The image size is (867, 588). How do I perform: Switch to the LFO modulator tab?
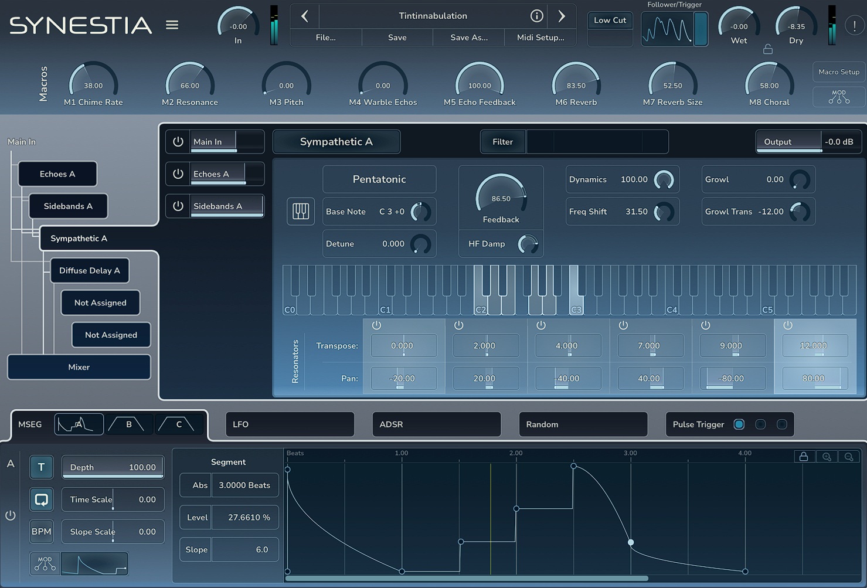(x=290, y=424)
